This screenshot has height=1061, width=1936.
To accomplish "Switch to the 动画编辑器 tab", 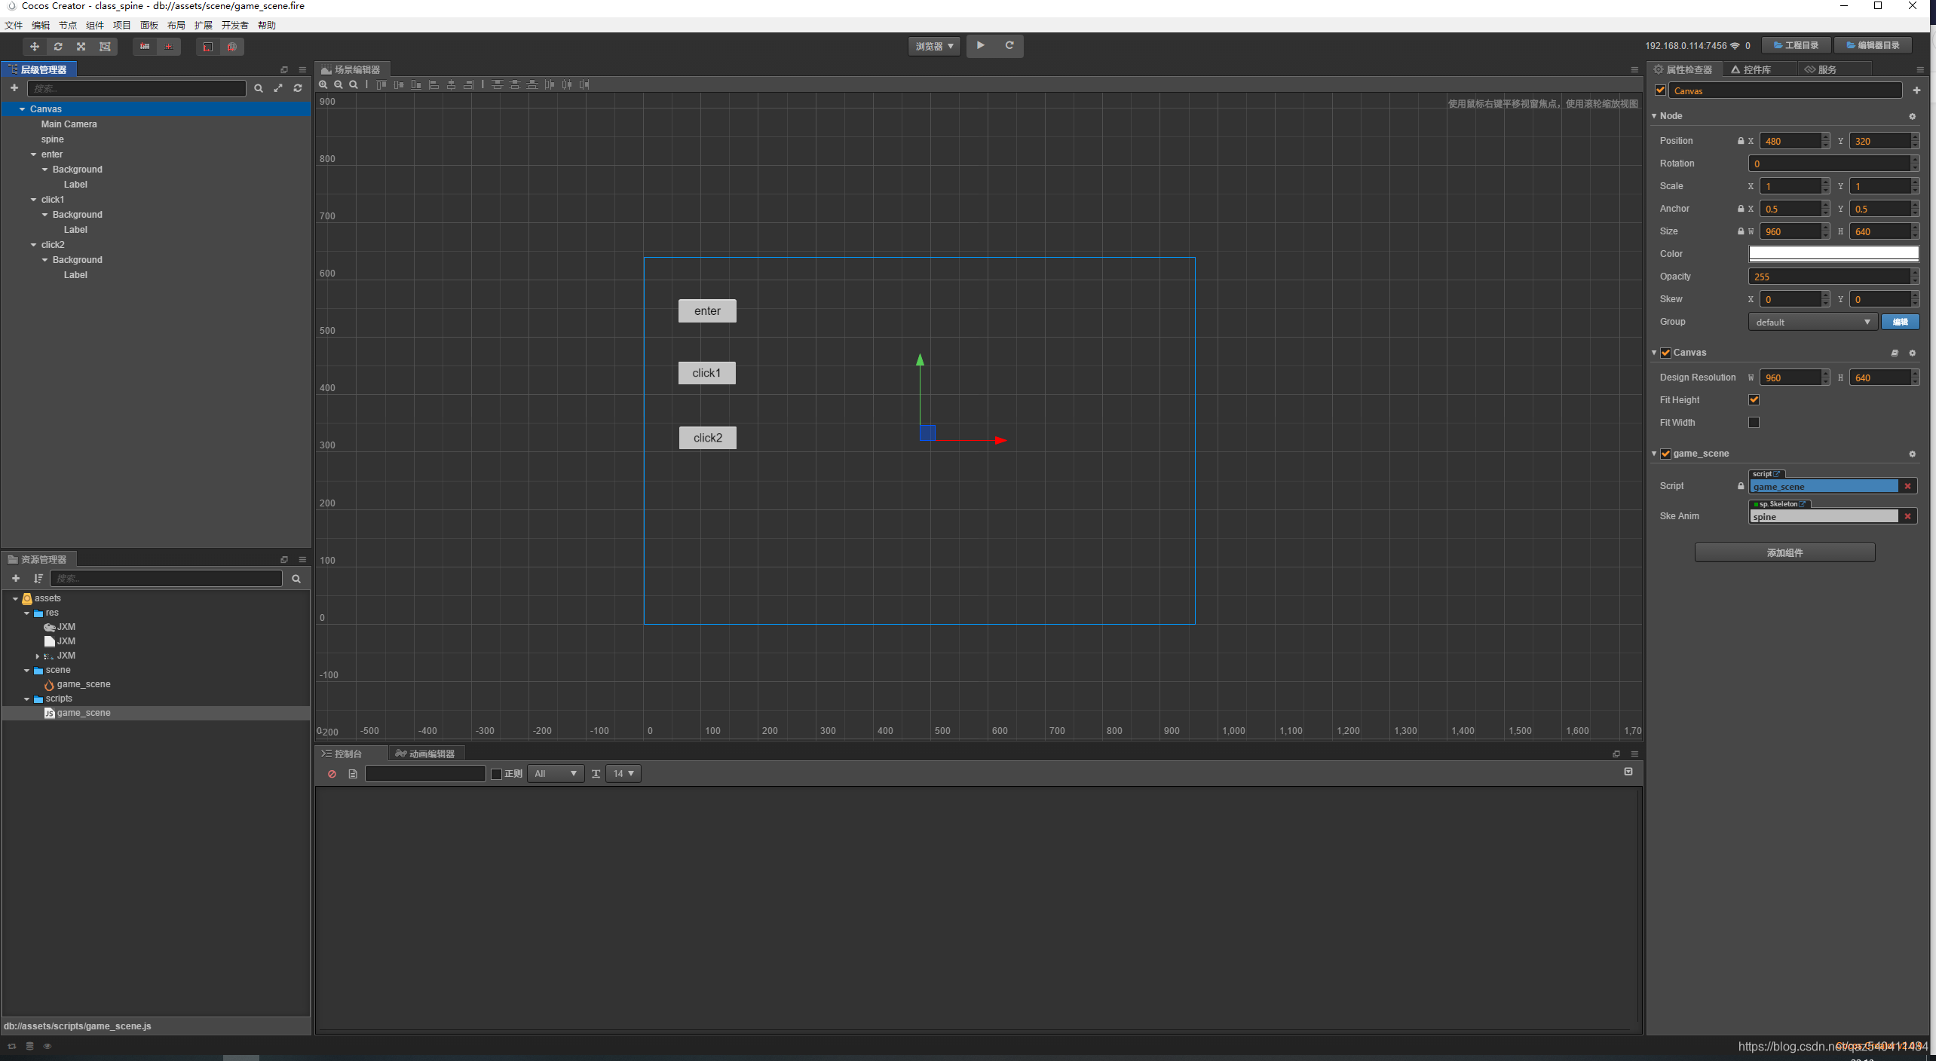I will (426, 754).
